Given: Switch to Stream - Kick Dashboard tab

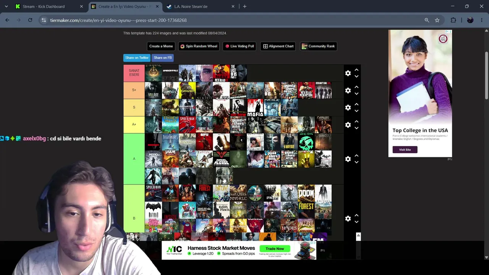Looking at the screenshot, I should (49, 6).
